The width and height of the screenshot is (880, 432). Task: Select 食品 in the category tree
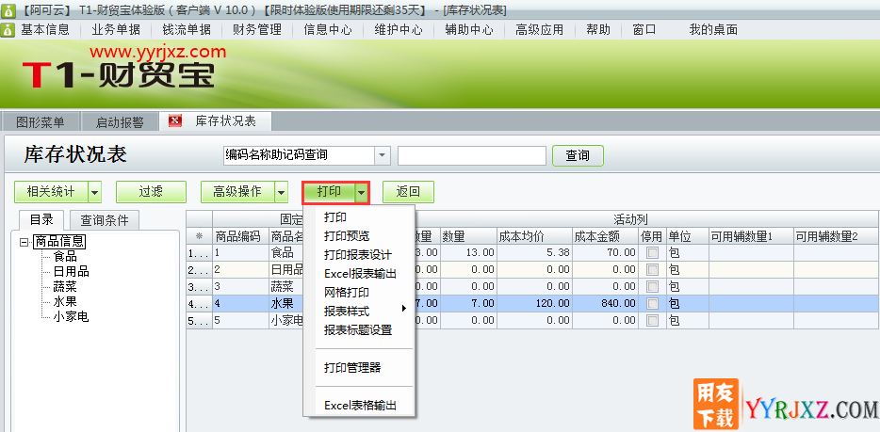pos(65,257)
